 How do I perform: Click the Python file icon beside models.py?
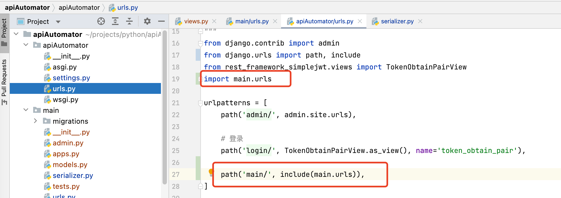pos(47,165)
